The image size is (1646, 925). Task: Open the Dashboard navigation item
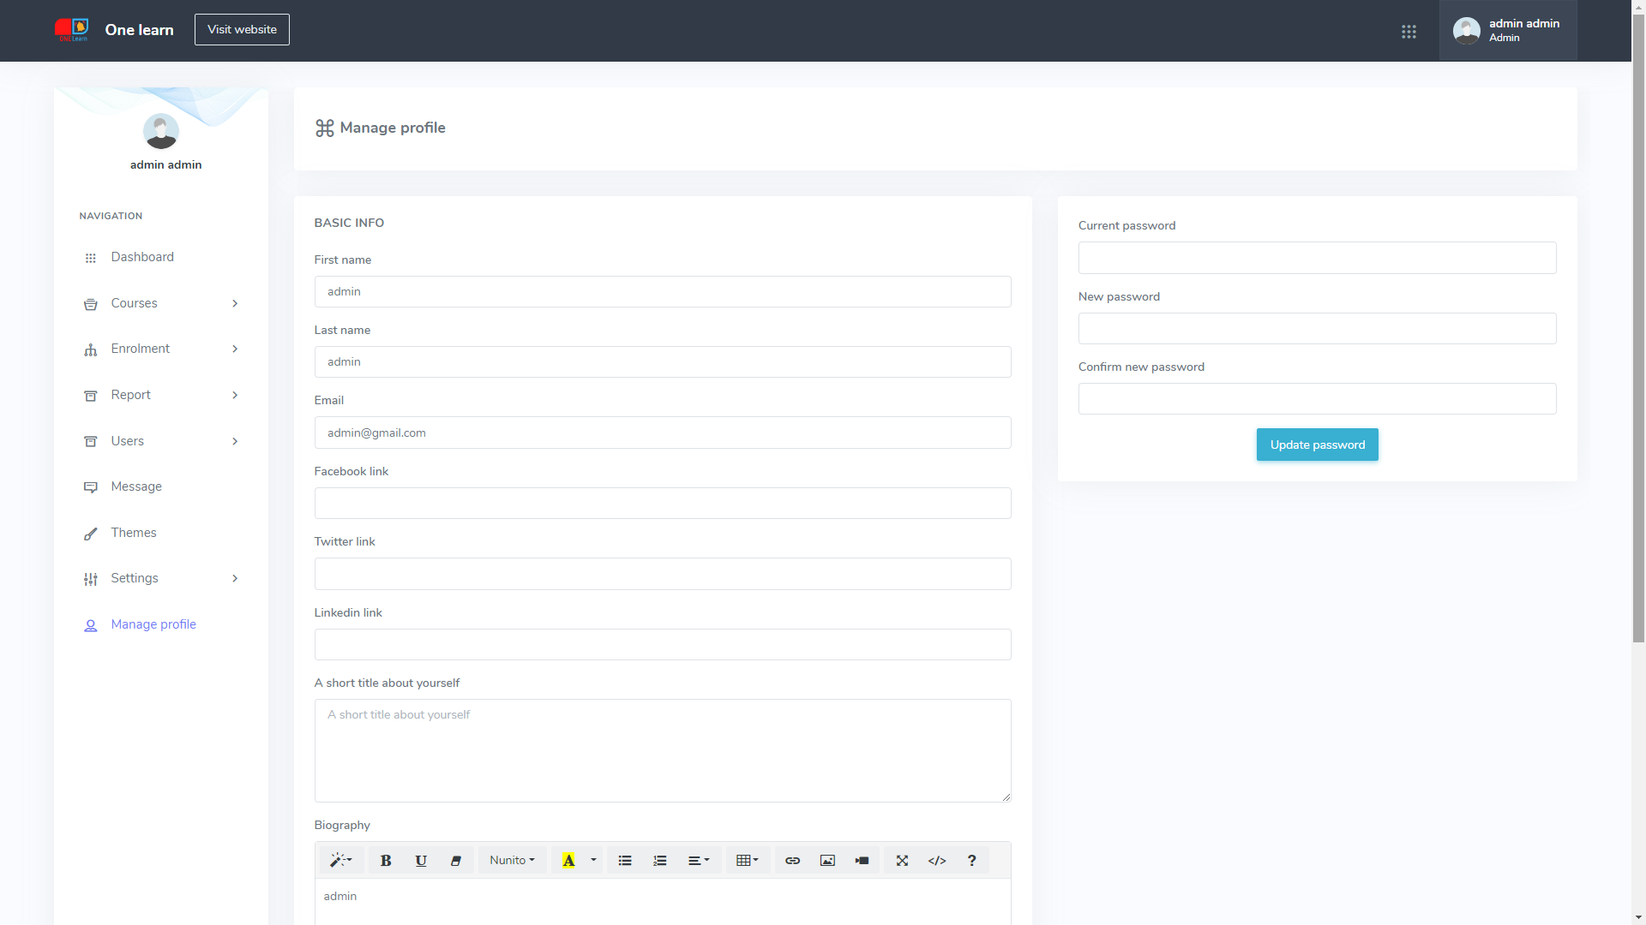pyautogui.click(x=141, y=257)
